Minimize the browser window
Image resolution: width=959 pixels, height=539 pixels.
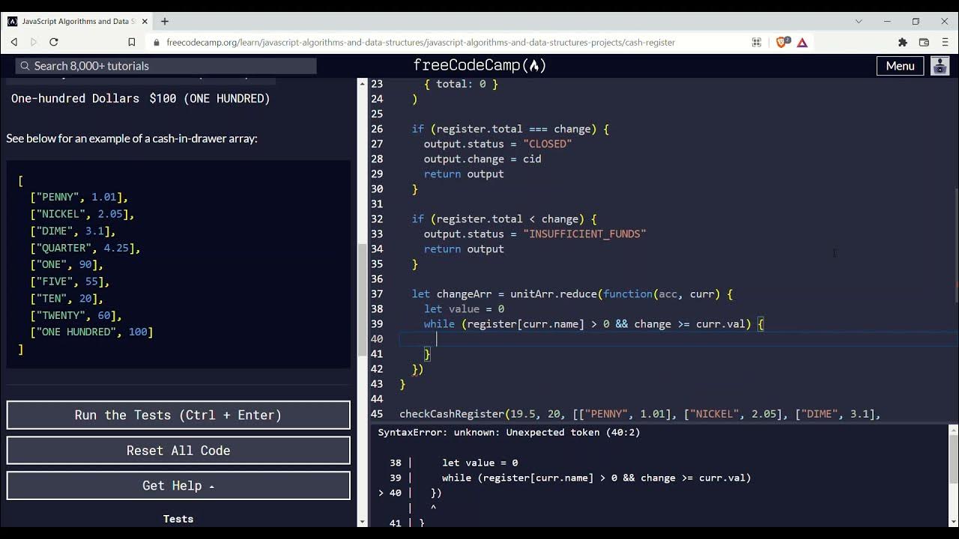click(x=887, y=21)
